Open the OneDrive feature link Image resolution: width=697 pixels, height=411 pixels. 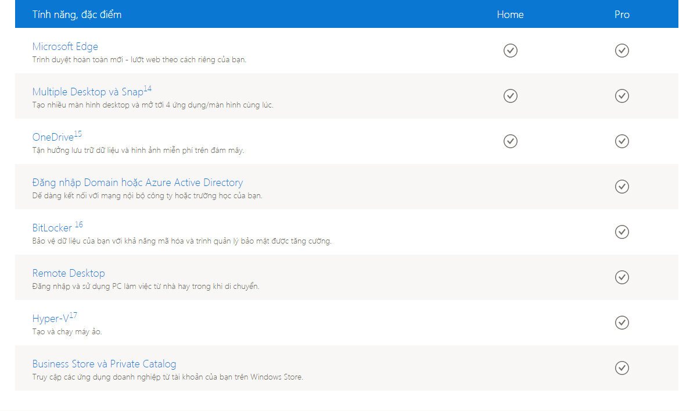click(x=53, y=137)
